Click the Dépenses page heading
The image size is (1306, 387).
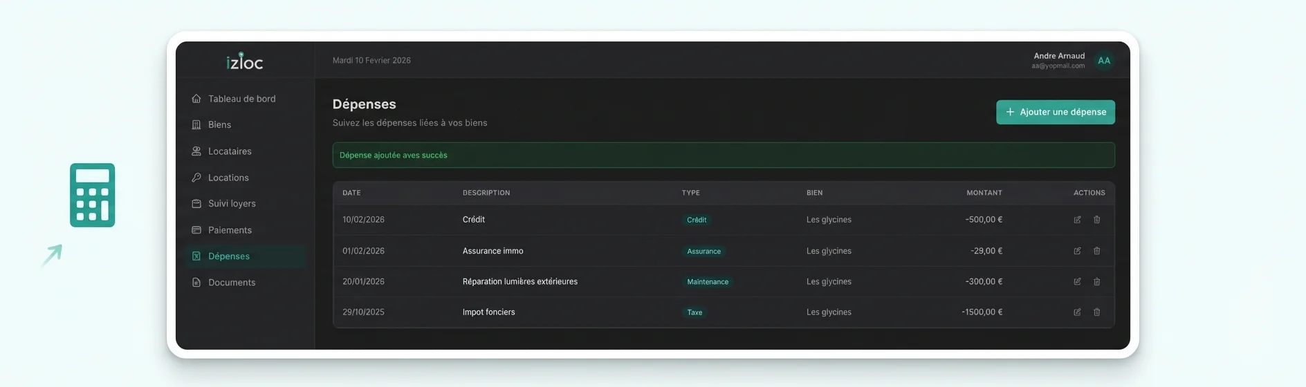[364, 104]
